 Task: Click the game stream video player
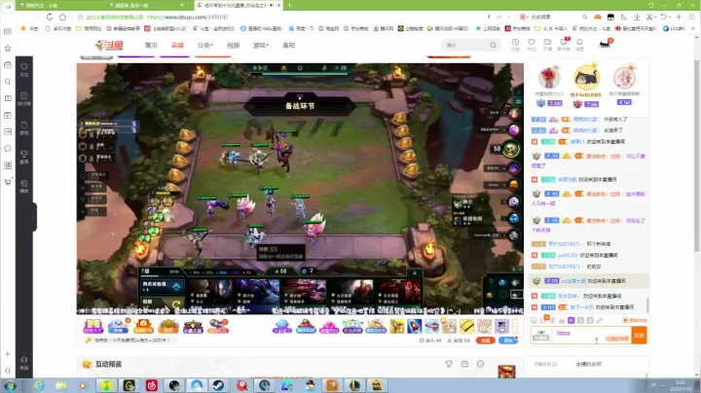coord(300,188)
